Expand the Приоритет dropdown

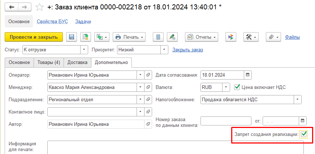pyautogui.click(x=164, y=50)
